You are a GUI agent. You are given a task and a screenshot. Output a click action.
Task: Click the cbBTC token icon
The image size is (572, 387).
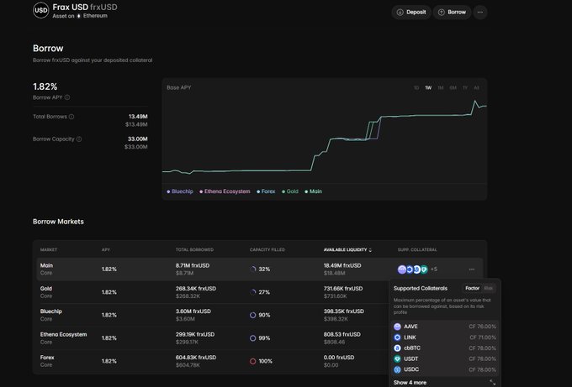397,348
